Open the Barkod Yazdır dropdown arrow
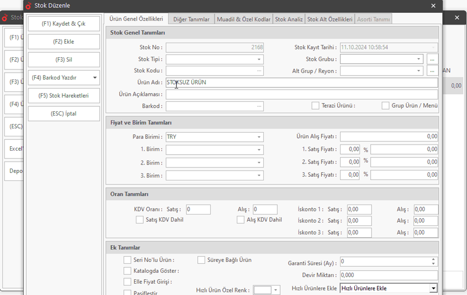The height and width of the screenshot is (295, 467). pyautogui.click(x=95, y=78)
